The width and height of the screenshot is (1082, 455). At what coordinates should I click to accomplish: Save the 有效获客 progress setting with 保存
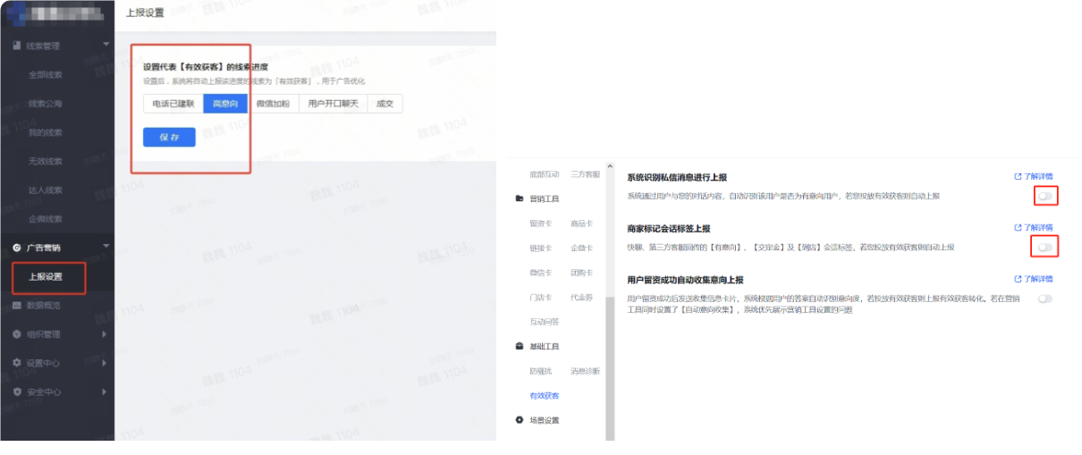point(169,137)
